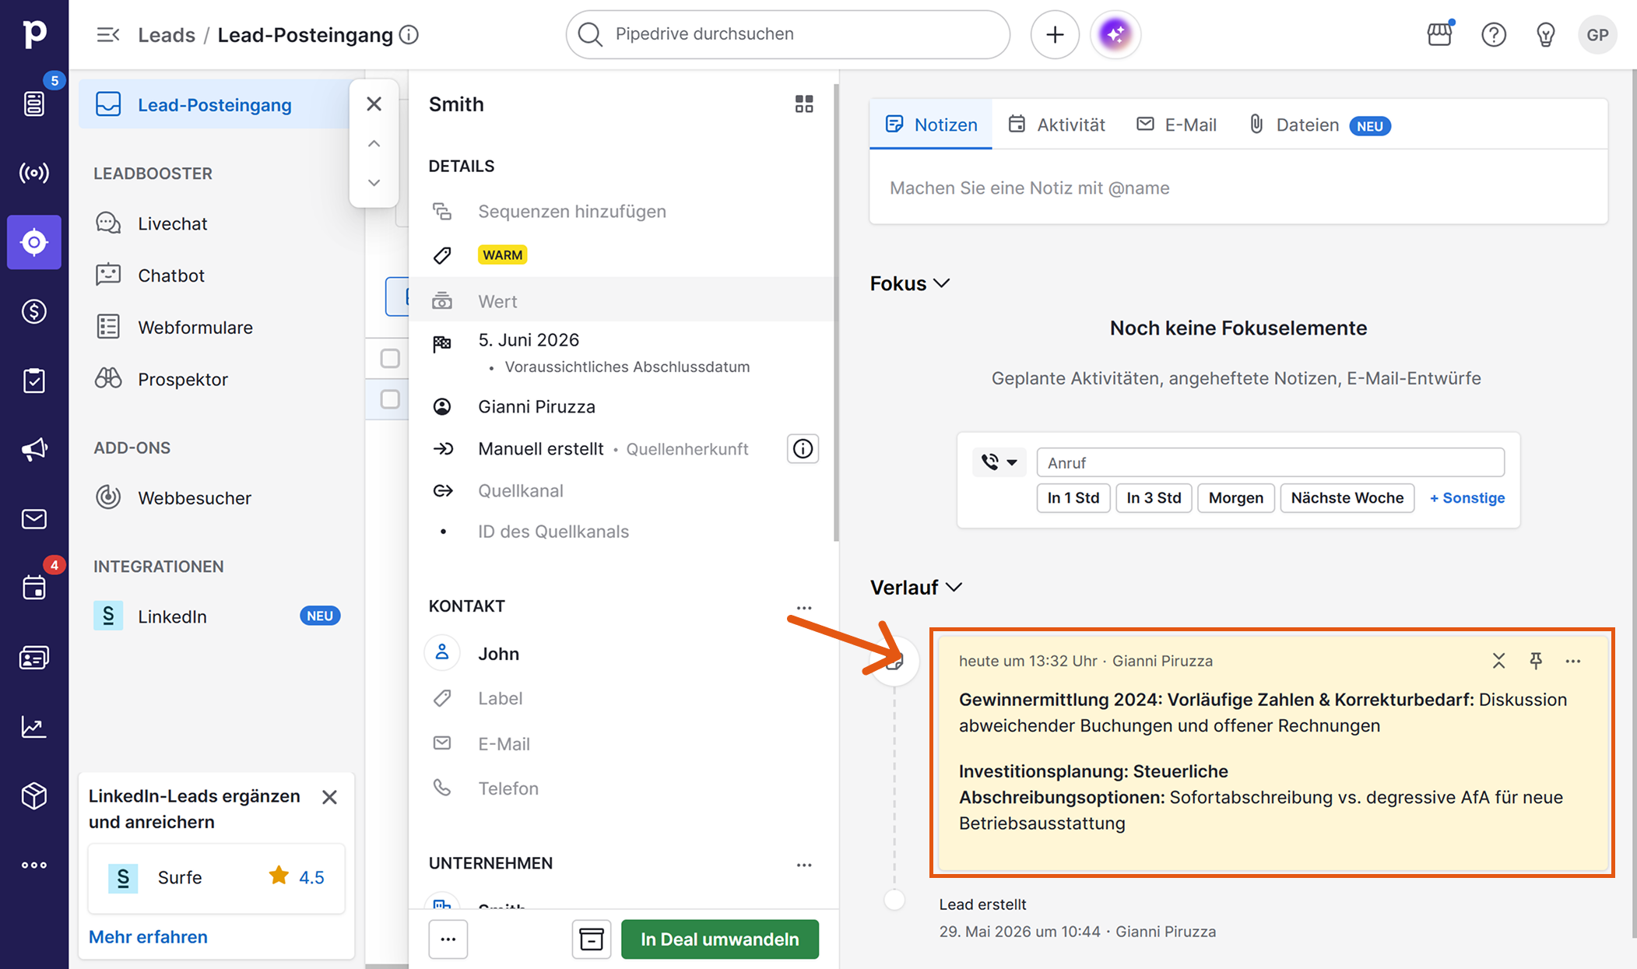This screenshot has height=969, width=1637.
Task: Open more options dots in left sidebar
Action: [34, 865]
